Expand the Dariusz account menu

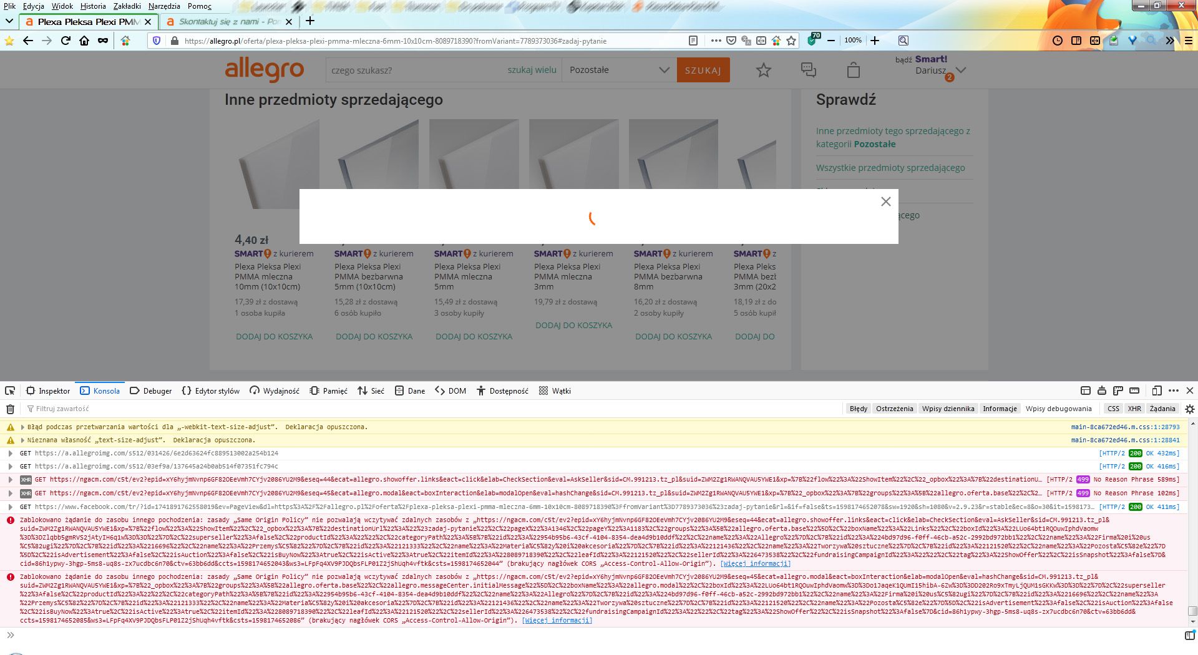click(x=960, y=70)
